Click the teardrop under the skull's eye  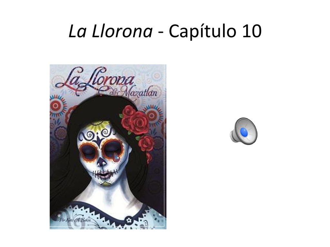tap(116, 157)
